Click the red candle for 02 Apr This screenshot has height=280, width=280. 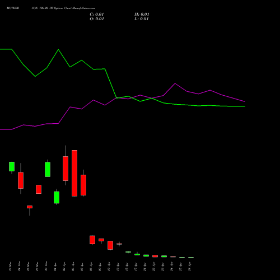click(x=66, y=169)
